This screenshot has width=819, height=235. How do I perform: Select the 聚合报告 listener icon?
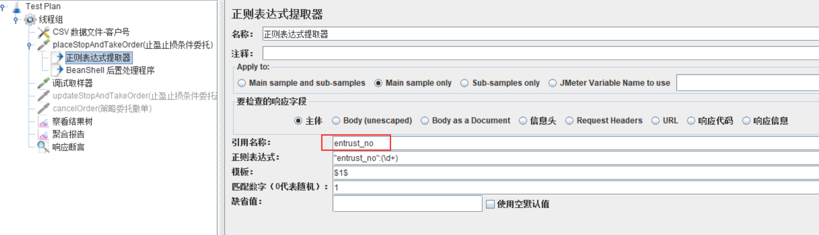[44, 134]
